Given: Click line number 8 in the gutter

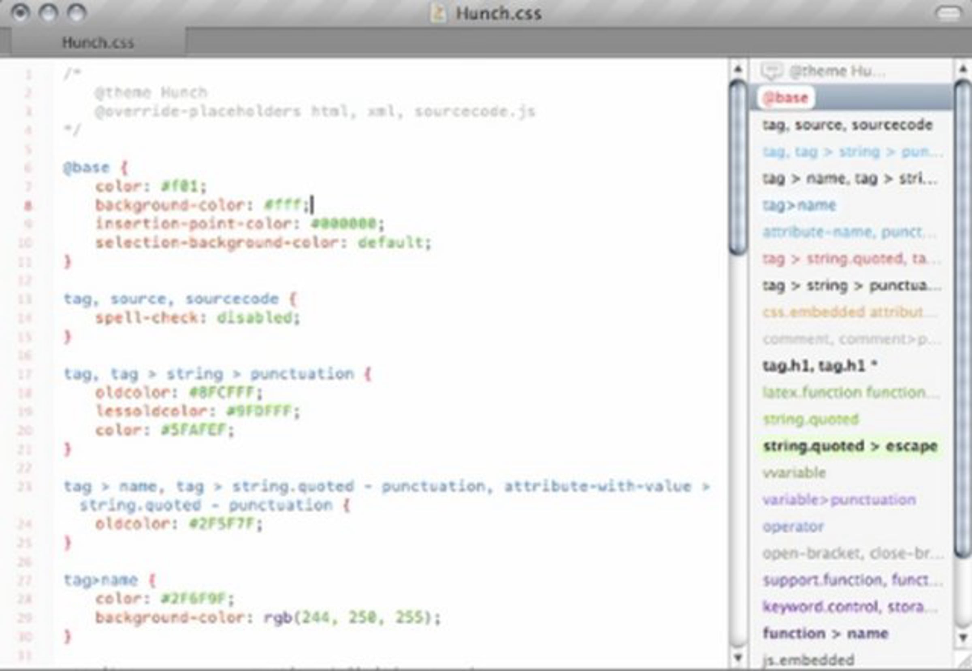Looking at the screenshot, I should (x=28, y=205).
